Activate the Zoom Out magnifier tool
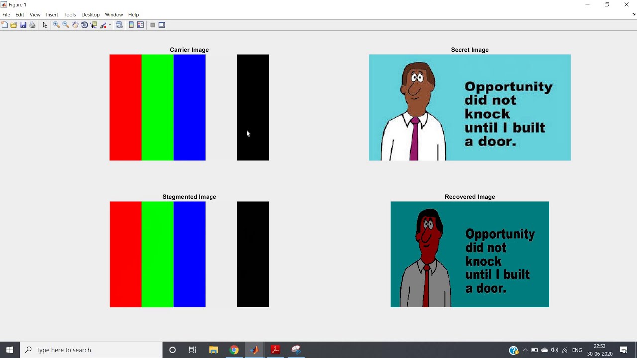637x358 pixels. 66,25
